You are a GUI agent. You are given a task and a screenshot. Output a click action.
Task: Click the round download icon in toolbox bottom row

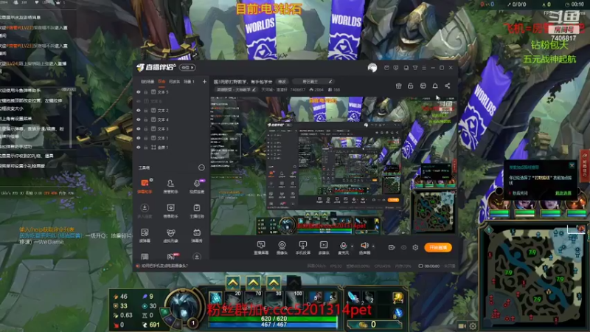point(196,257)
